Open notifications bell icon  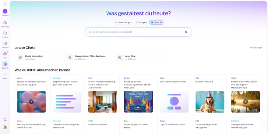pos(5,119)
